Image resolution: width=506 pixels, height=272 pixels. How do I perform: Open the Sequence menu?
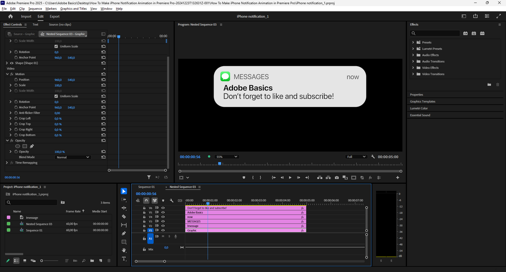coord(35,9)
